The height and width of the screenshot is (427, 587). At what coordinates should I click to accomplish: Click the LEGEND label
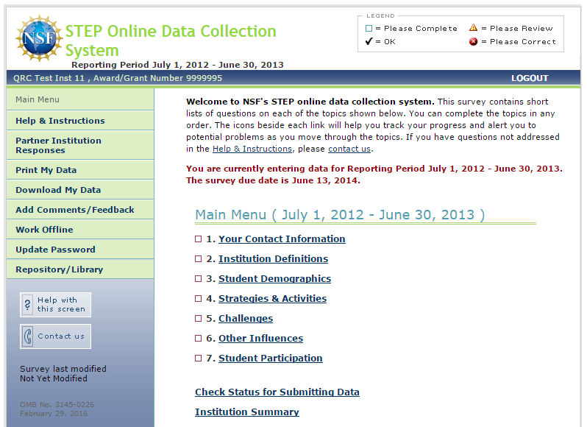(380, 15)
